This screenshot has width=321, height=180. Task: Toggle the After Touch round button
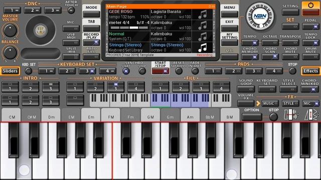[x=71, y=10]
